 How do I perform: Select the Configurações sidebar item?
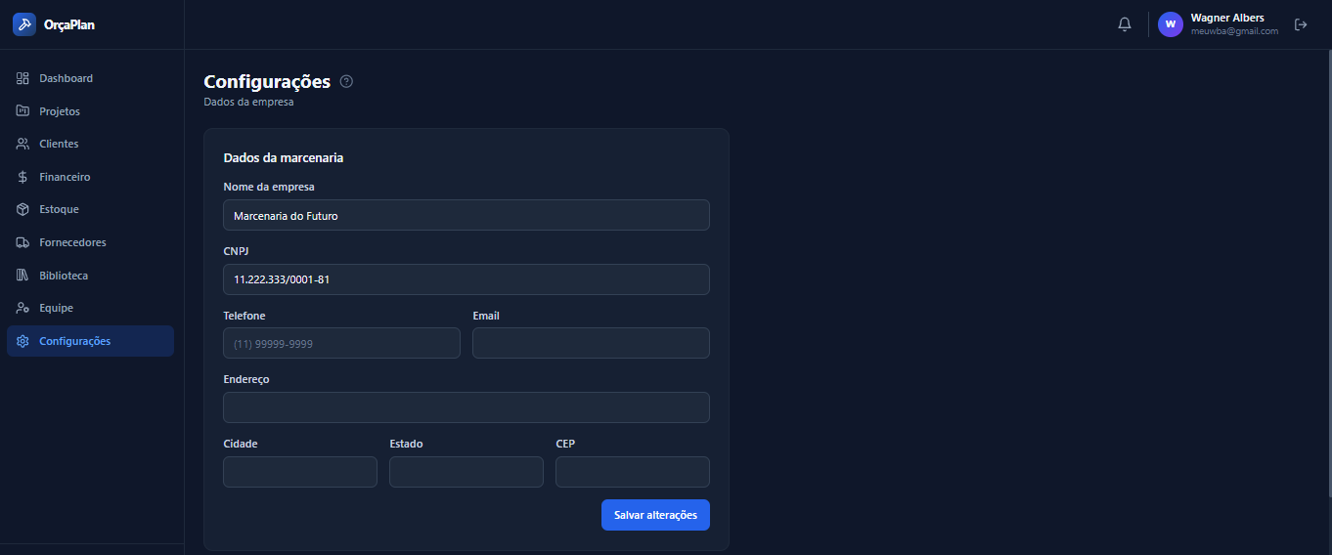[x=90, y=341]
